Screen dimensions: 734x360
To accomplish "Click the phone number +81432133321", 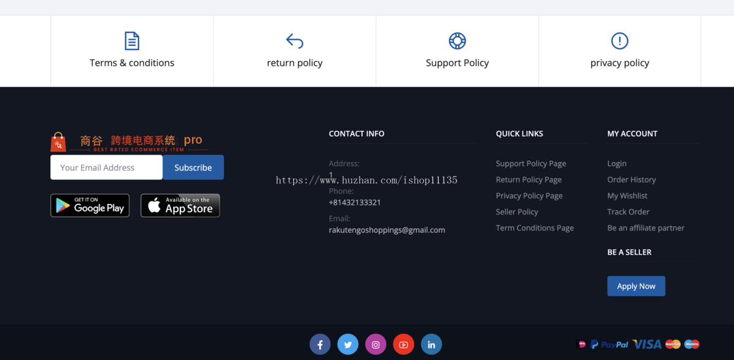I will [355, 202].
